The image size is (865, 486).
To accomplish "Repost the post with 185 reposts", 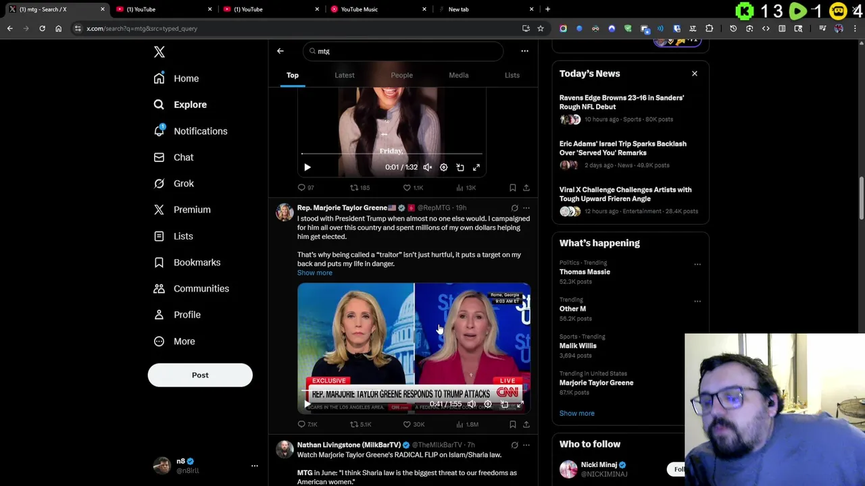I will click(360, 188).
